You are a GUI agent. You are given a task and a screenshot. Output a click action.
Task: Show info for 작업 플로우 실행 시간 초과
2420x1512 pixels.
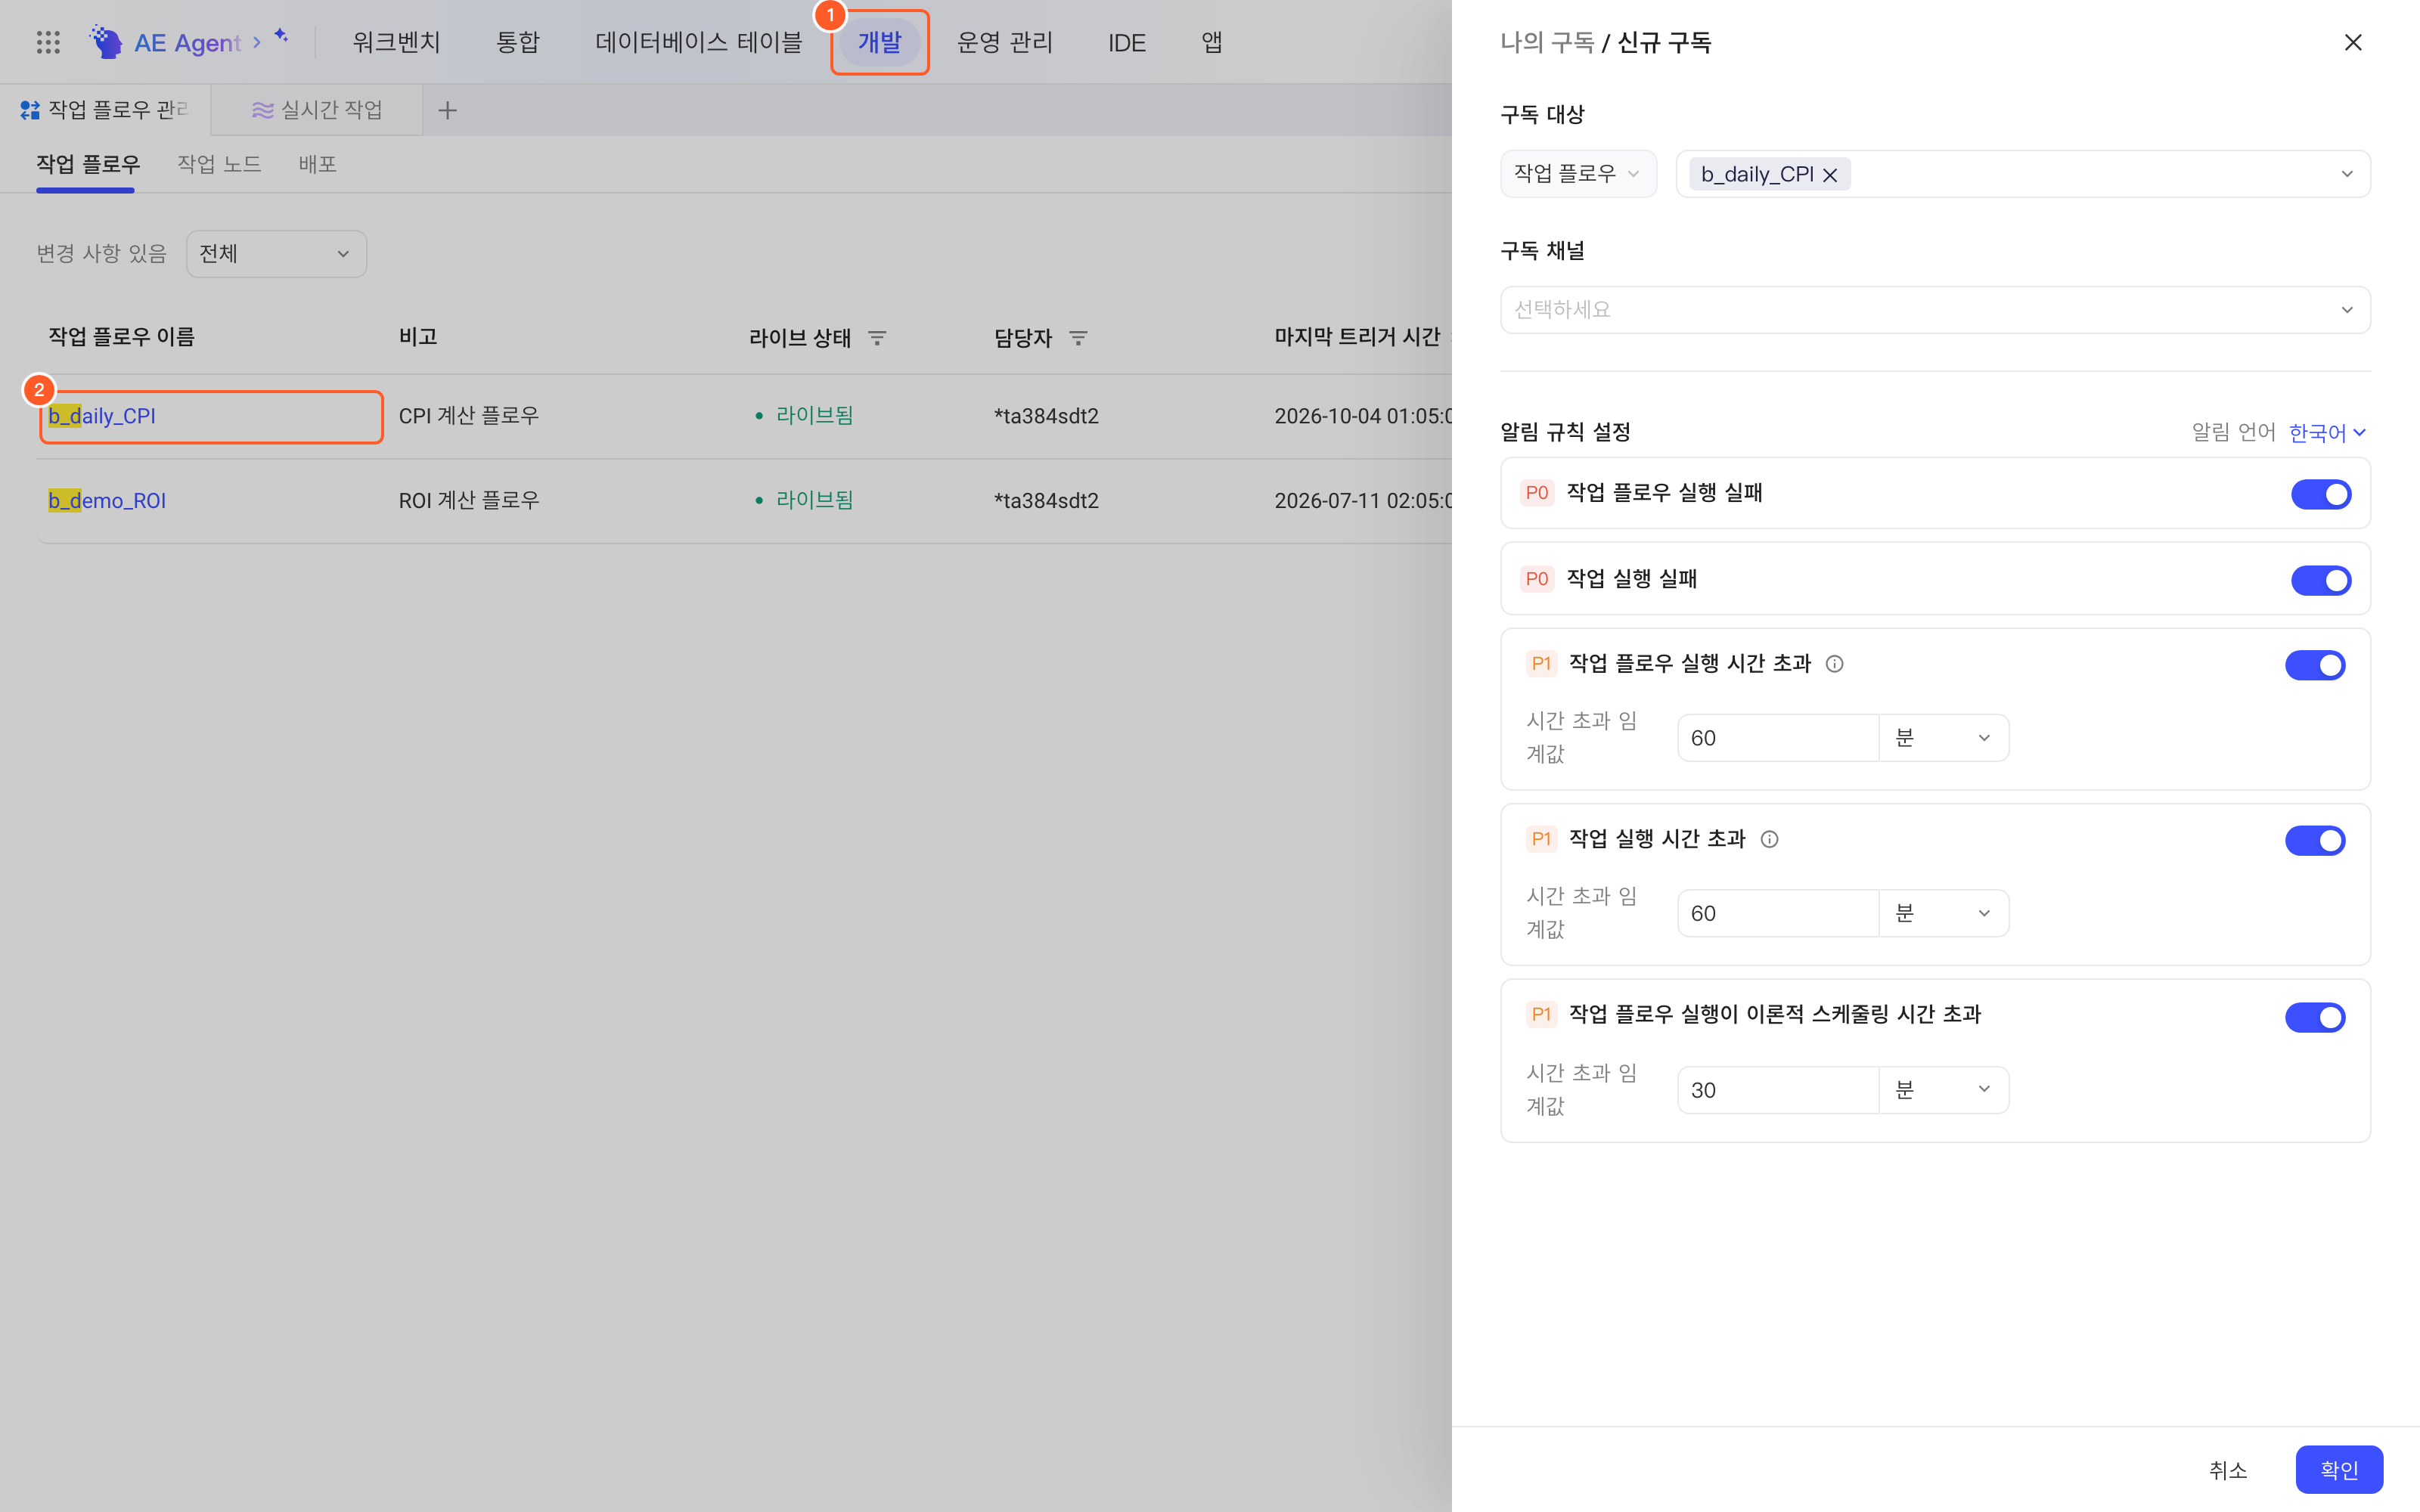1835,664
